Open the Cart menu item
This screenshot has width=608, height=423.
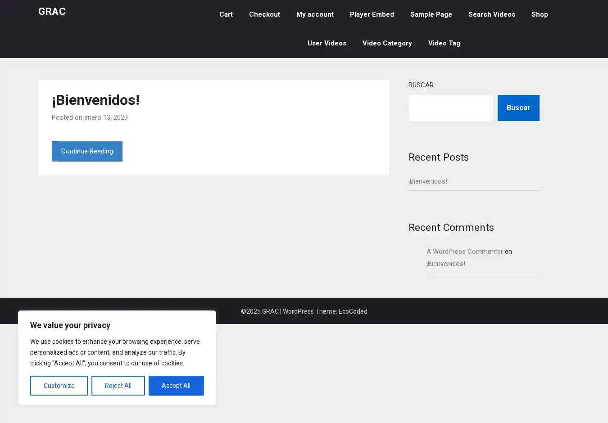(226, 14)
